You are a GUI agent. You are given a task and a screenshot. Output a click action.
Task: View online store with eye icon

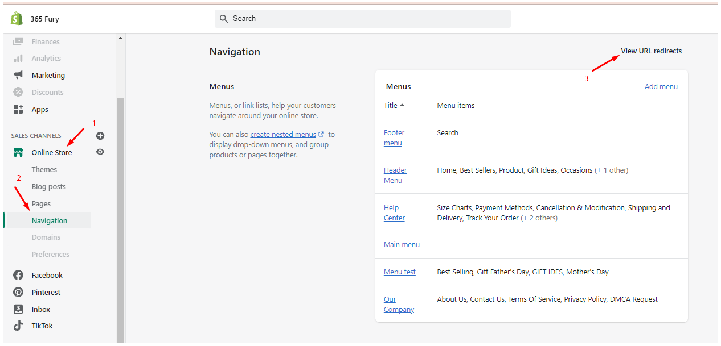100,152
